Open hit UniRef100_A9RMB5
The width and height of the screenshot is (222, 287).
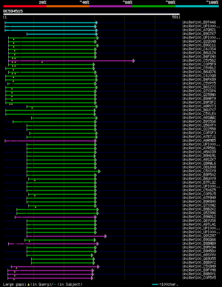click(199, 140)
